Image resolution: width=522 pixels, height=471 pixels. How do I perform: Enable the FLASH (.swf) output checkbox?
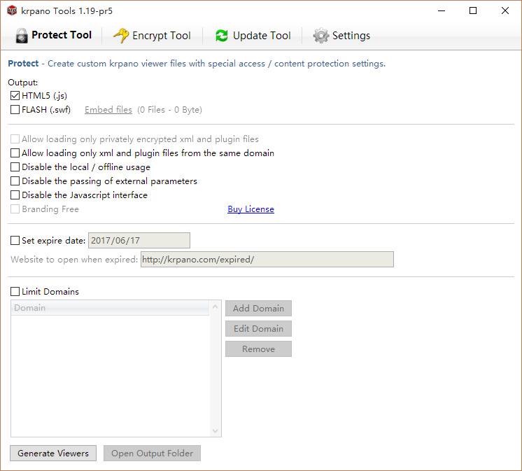coord(15,110)
